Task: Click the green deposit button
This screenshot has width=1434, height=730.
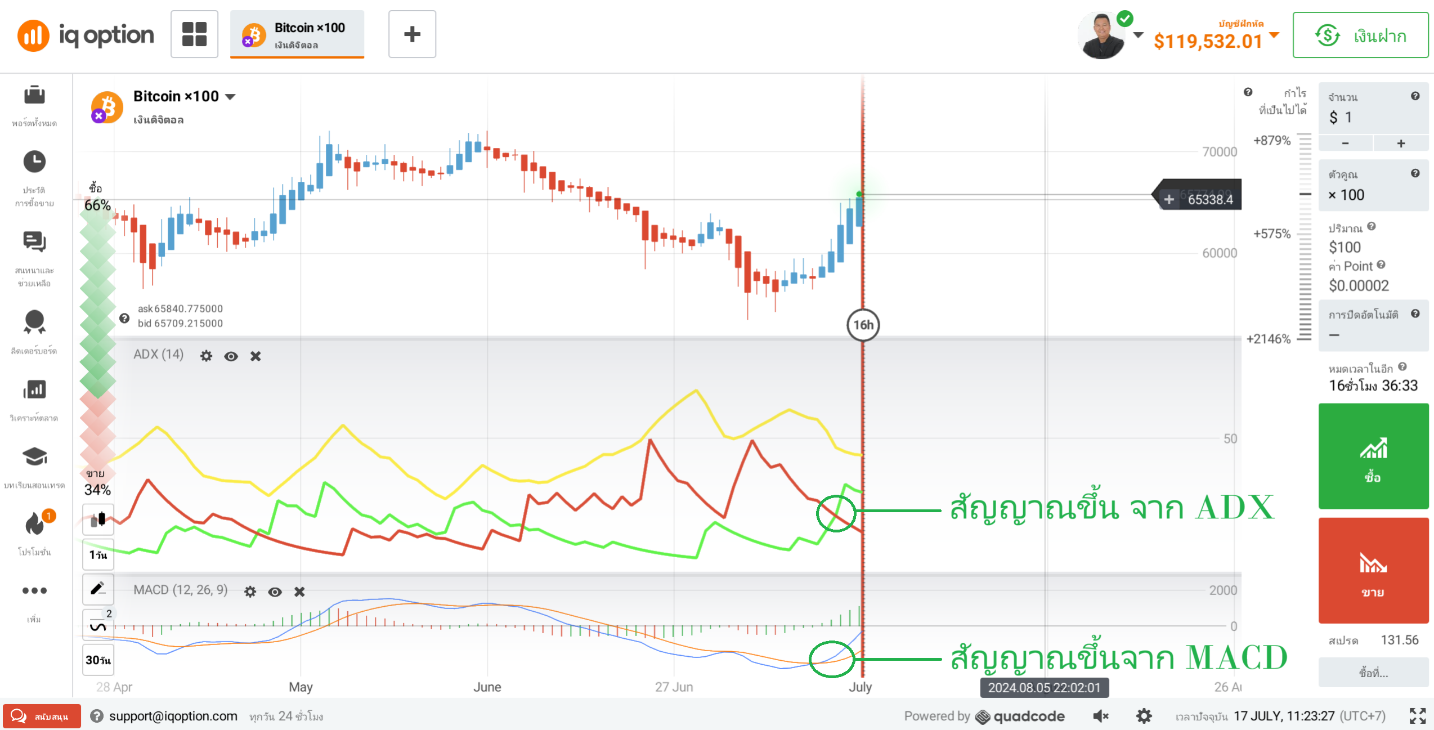Action: [x=1360, y=35]
